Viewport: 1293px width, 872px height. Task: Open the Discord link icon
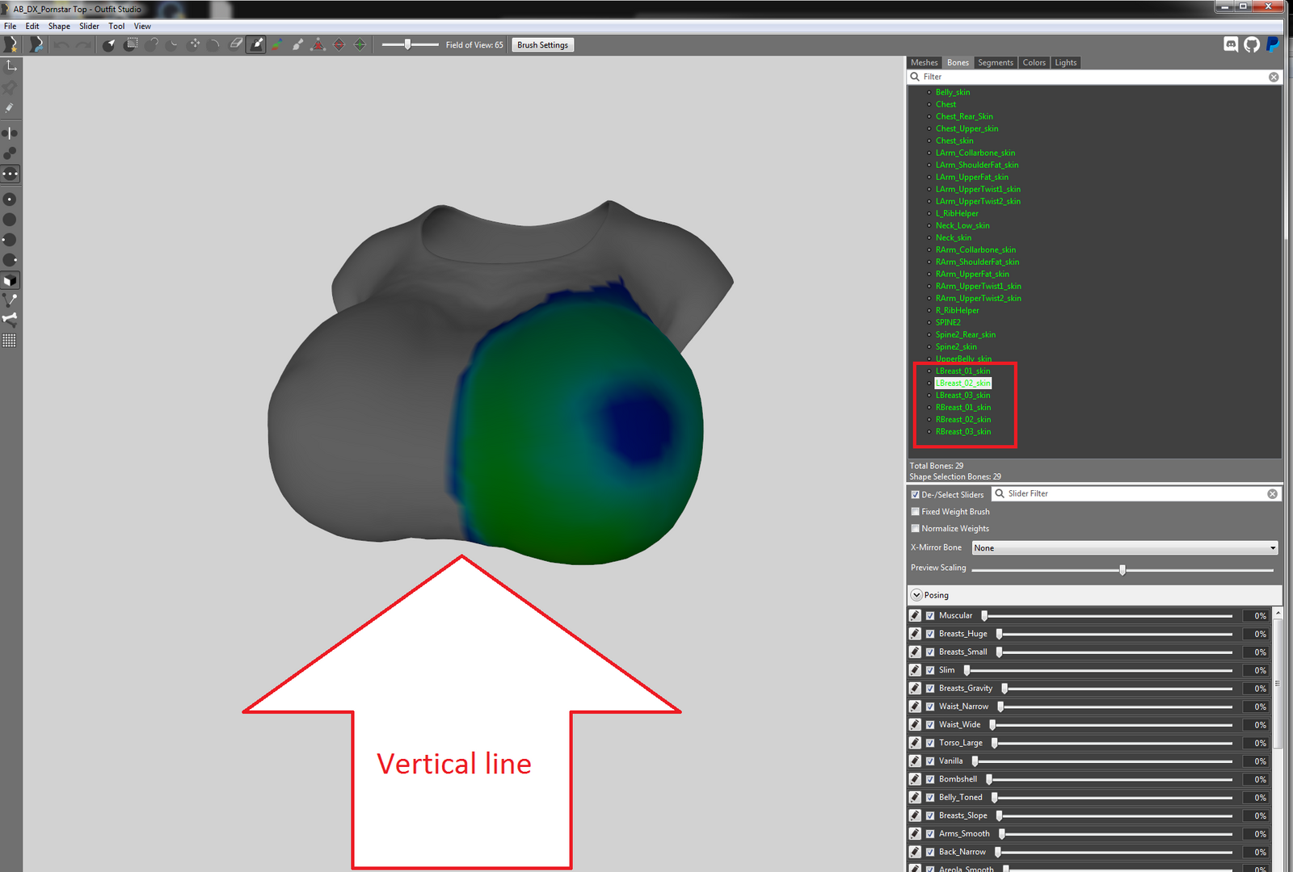[x=1231, y=44]
